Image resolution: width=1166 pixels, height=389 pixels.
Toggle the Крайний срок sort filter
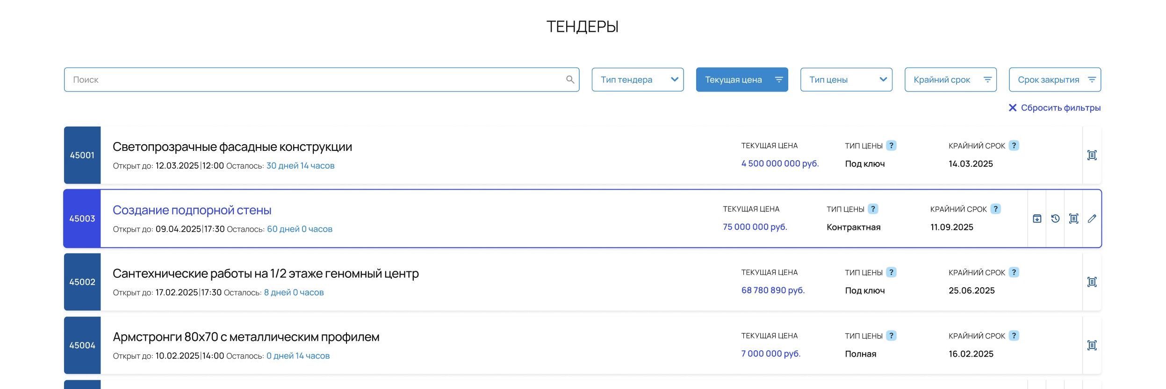[x=950, y=79]
